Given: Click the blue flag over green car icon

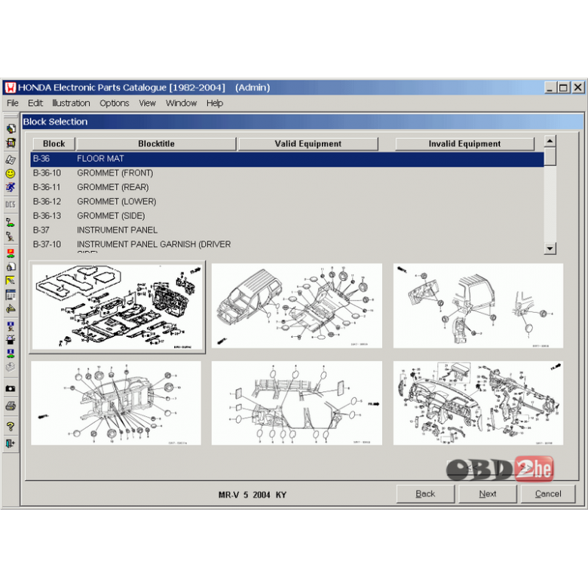Looking at the screenshot, I should pos(11,354).
